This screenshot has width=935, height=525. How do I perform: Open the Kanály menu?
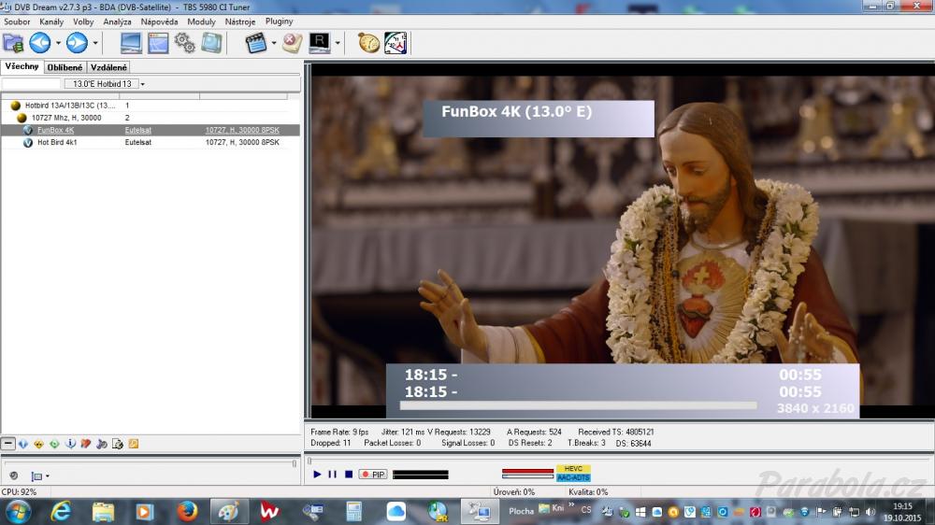click(x=51, y=21)
